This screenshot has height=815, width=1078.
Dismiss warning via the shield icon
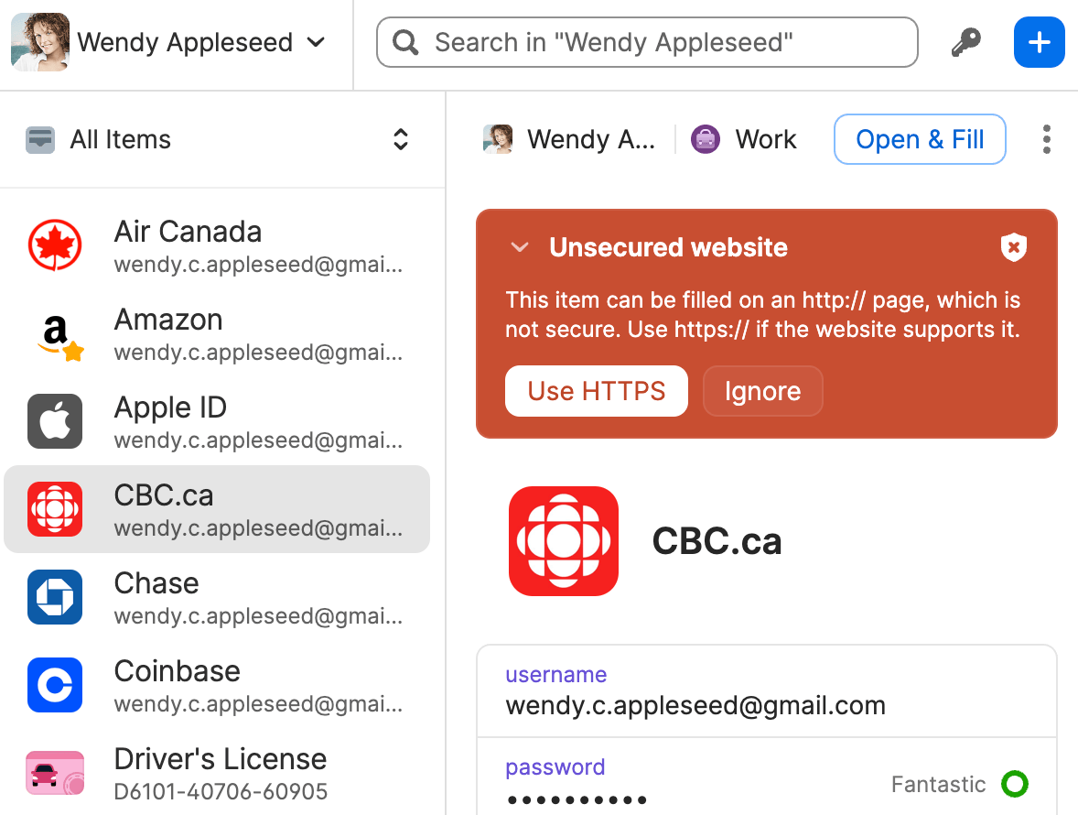click(1014, 247)
